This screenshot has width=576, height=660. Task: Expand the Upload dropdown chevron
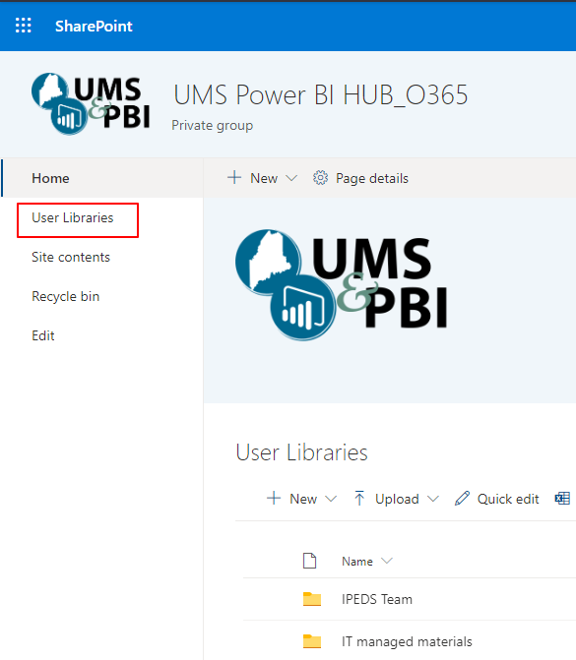[x=432, y=499]
